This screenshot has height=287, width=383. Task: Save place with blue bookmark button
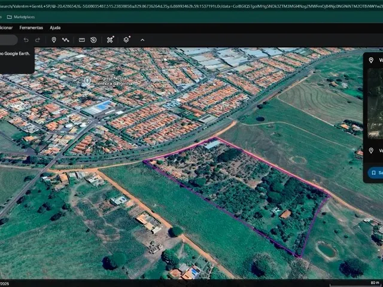click(x=375, y=173)
